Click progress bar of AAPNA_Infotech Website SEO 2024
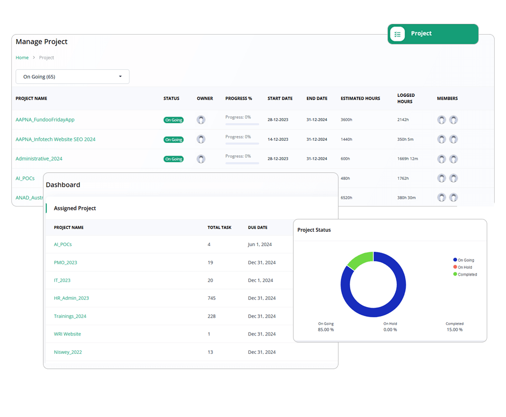The height and width of the screenshot is (417, 506). tap(242, 144)
